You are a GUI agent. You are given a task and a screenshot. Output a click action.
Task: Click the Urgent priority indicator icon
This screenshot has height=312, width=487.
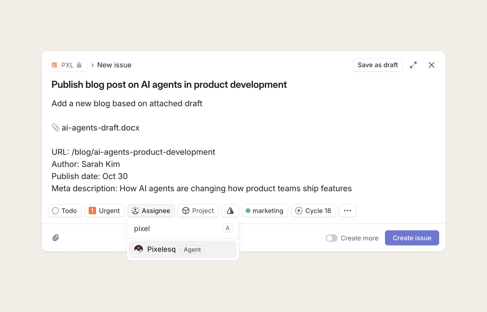[92, 211]
